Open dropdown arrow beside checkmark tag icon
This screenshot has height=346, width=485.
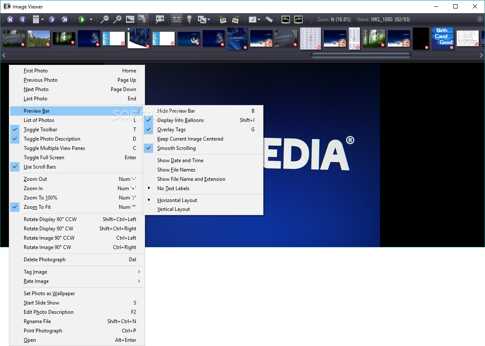(259, 19)
